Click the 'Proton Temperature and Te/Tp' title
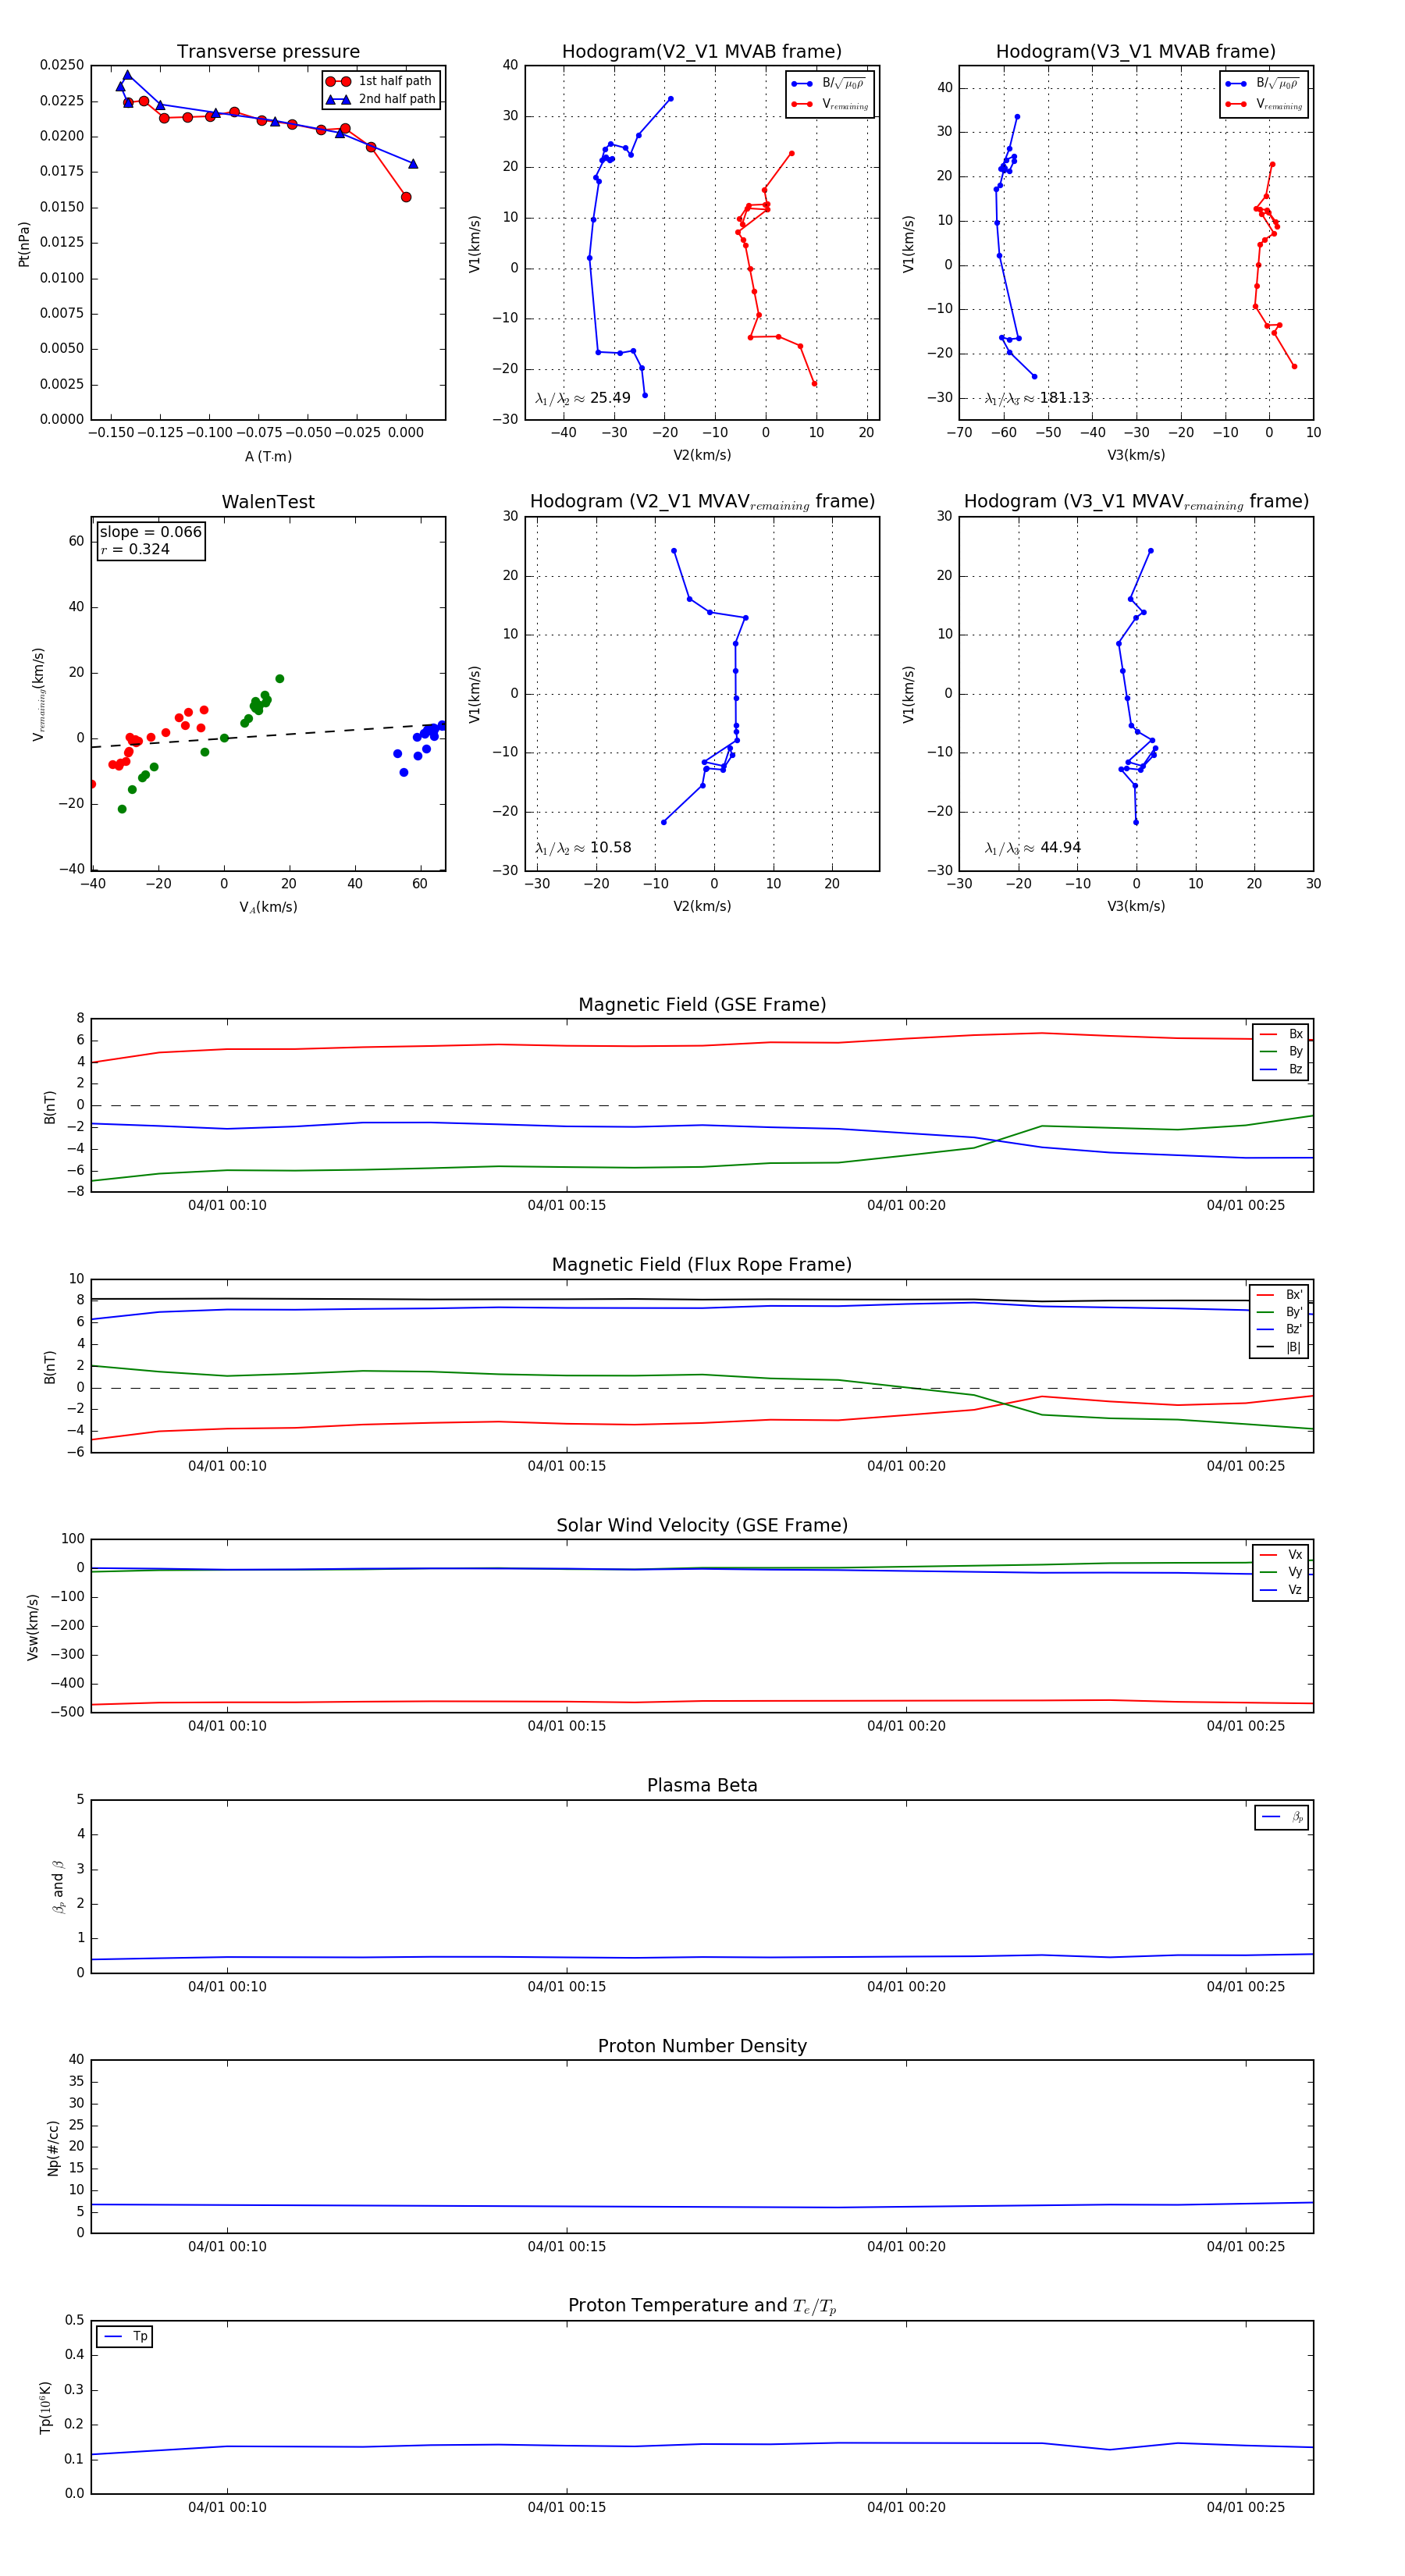The image size is (1405, 2576). coord(702,2305)
